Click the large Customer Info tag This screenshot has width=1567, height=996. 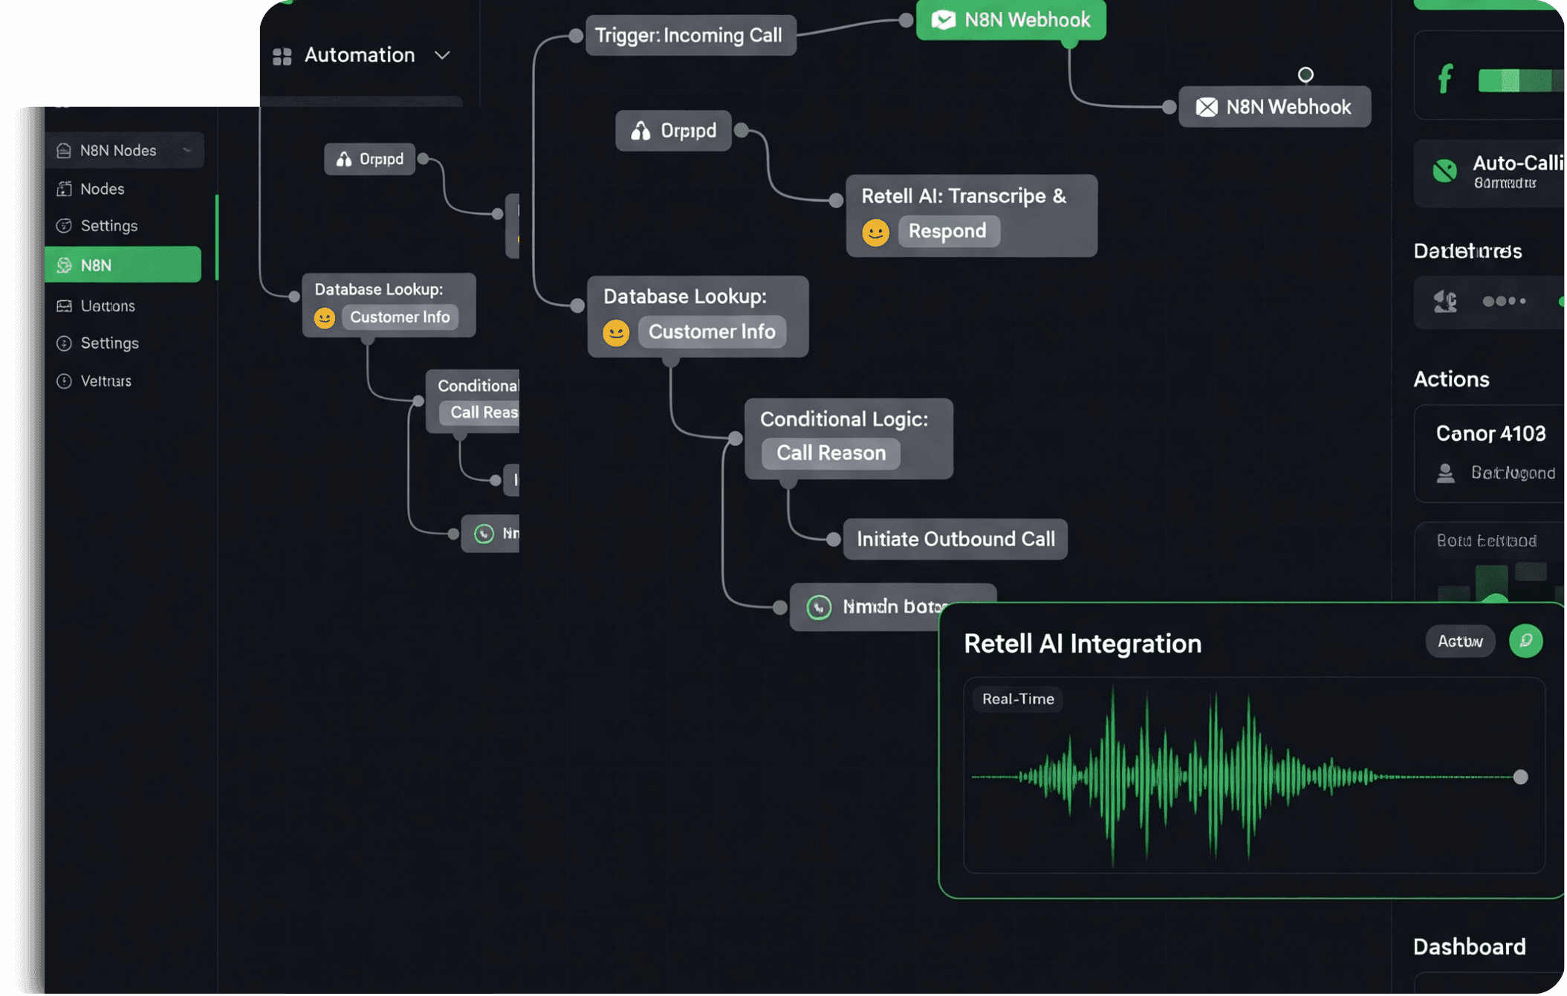pyautogui.click(x=712, y=332)
